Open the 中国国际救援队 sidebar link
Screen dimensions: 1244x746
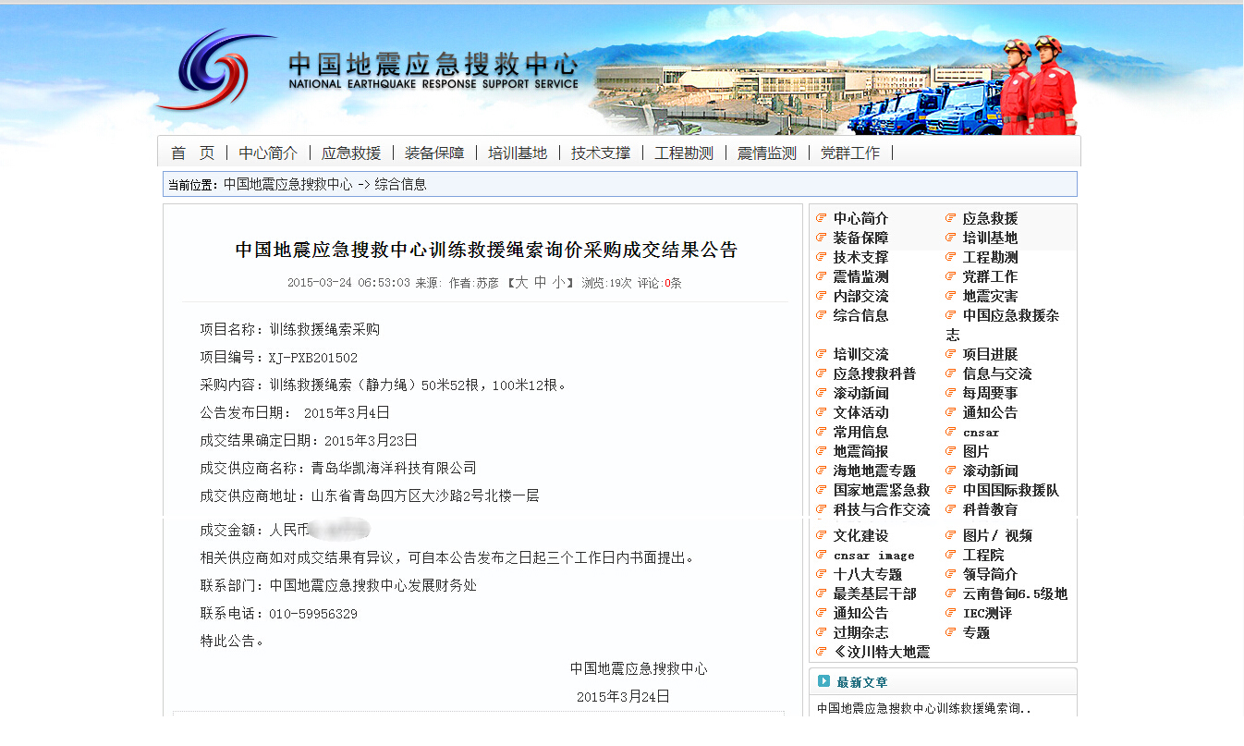1010,490
